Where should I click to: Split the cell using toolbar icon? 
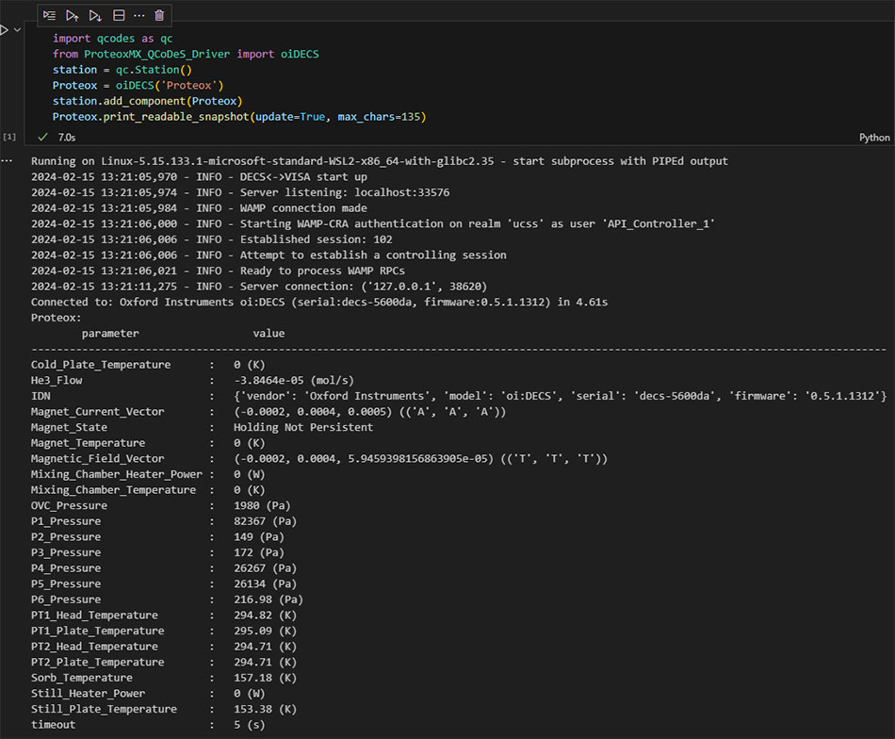click(119, 15)
